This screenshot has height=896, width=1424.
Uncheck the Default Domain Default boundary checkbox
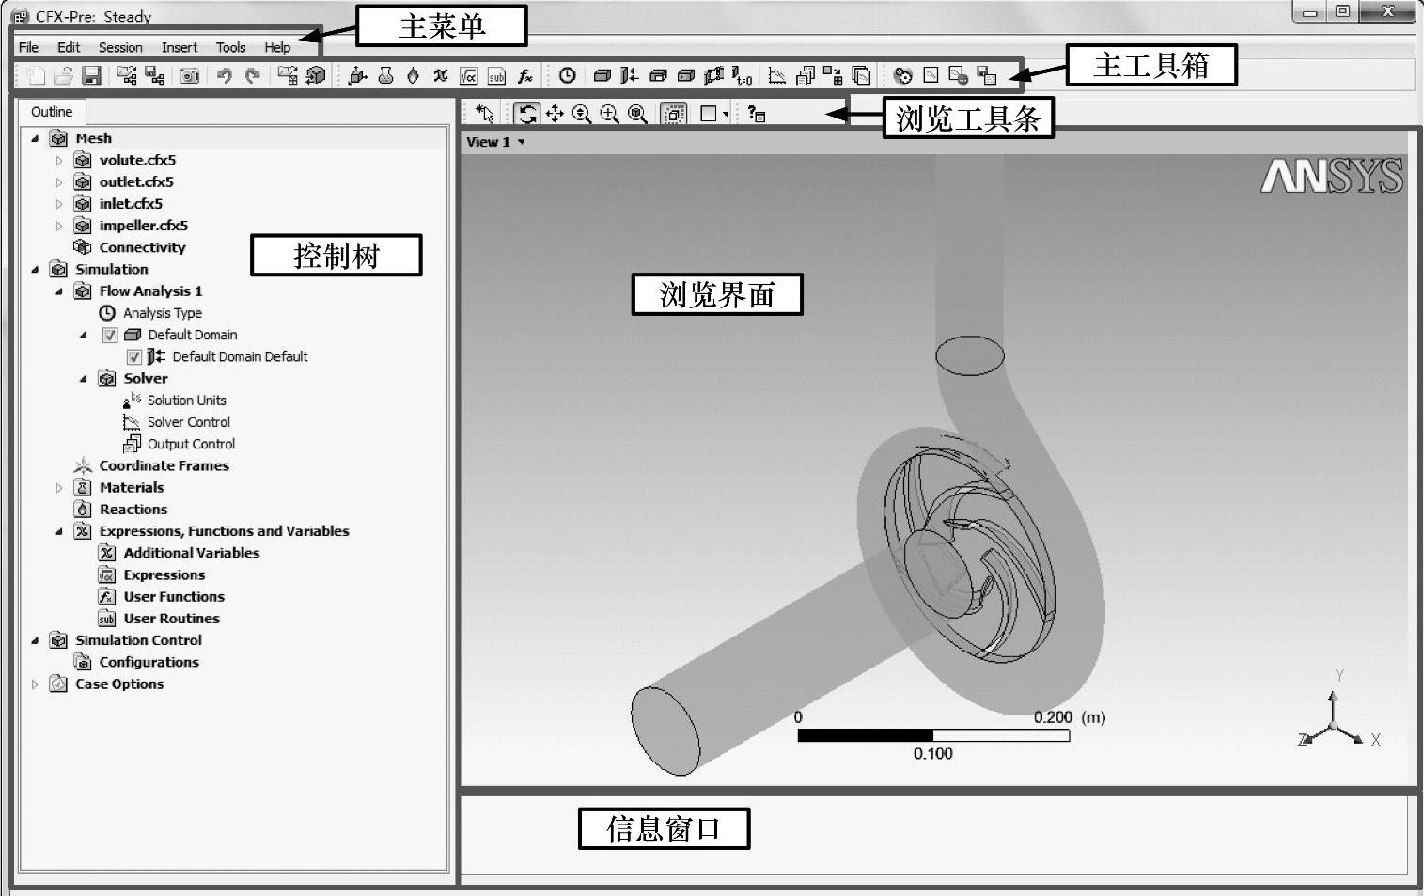click(134, 356)
